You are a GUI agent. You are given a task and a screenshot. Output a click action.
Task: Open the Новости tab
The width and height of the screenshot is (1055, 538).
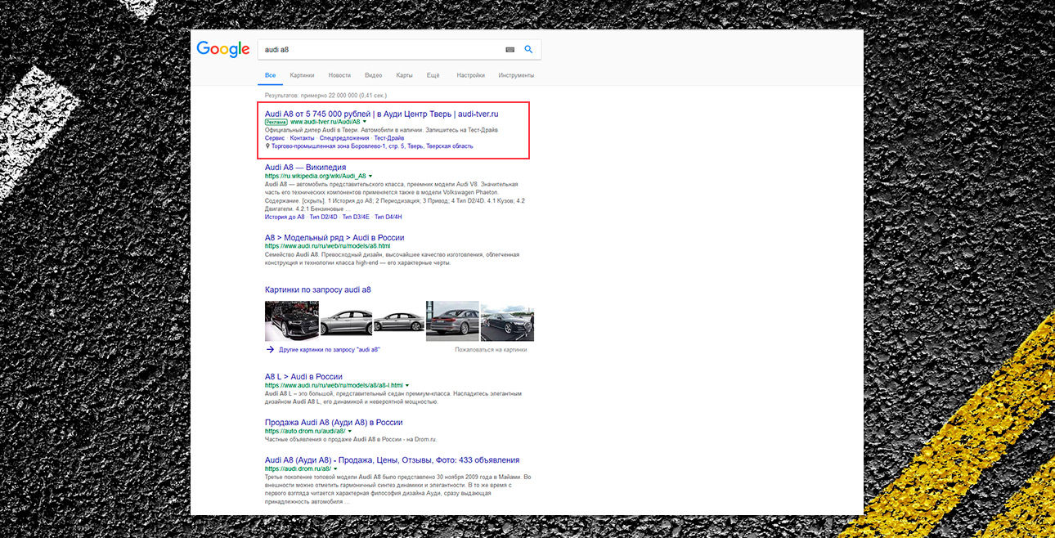tap(340, 74)
